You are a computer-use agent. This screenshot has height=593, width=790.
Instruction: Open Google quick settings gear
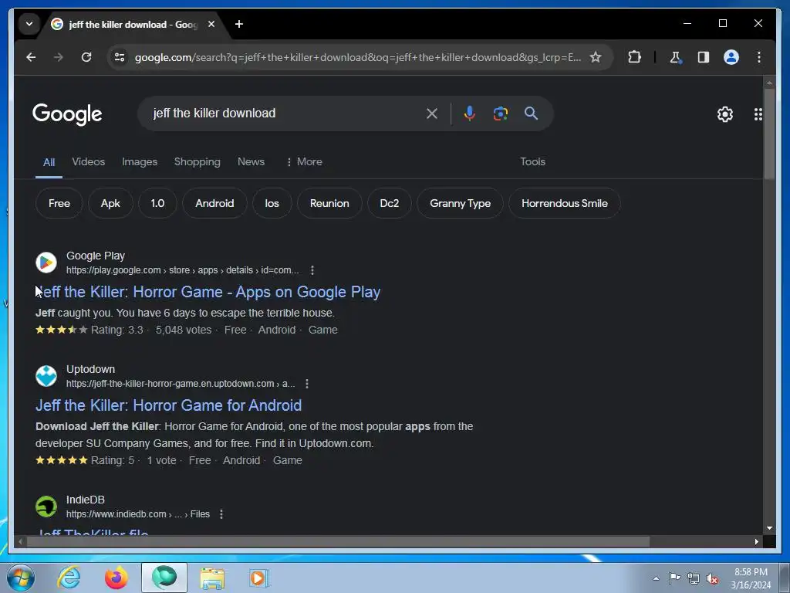click(725, 114)
